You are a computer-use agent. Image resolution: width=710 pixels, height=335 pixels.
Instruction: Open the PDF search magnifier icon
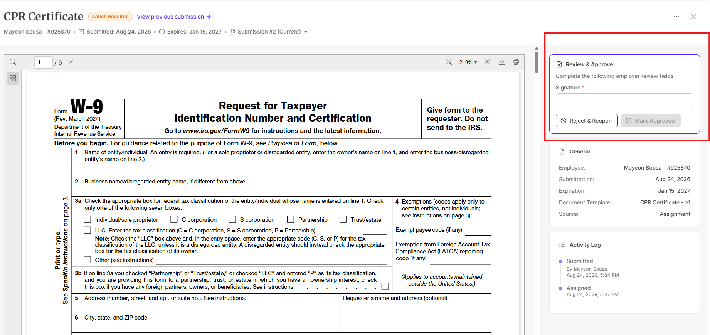tap(13, 62)
